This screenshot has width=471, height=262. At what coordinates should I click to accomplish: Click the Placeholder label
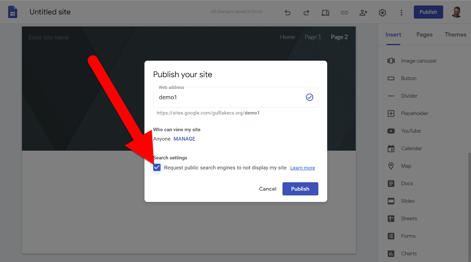click(x=414, y=114)
